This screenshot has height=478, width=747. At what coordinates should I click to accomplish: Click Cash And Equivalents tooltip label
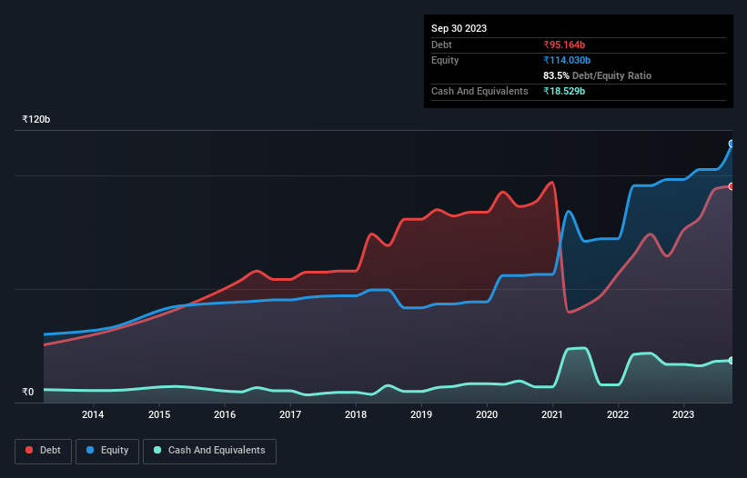tap(479, 91)
